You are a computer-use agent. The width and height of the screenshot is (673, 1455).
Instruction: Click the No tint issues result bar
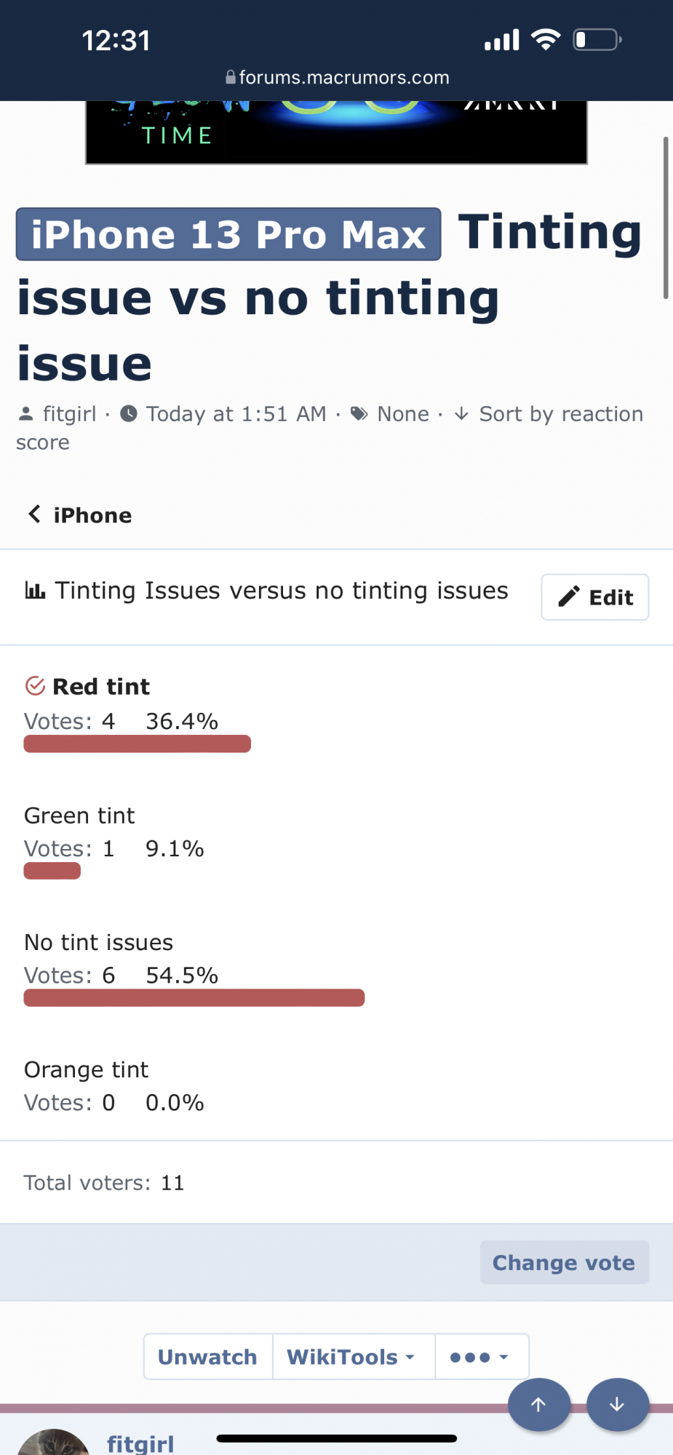[194, 997]
